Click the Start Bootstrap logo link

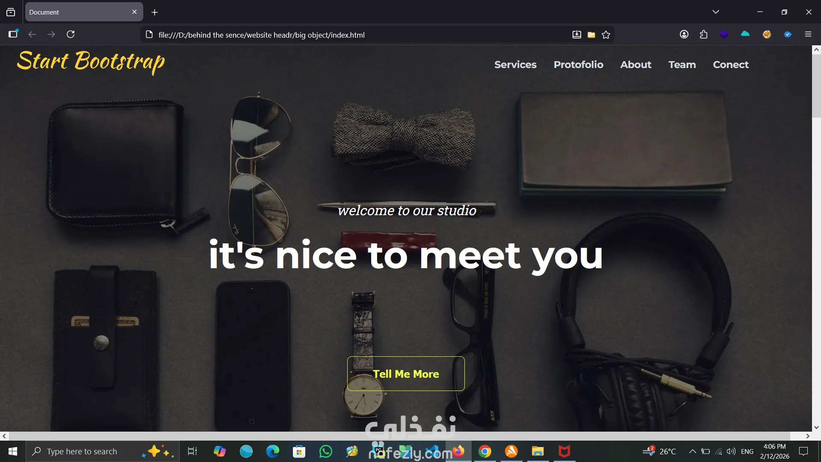pyautogui.click(x=91, y=62)
